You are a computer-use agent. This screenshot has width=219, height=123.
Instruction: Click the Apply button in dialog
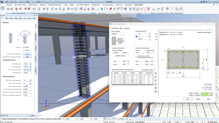208,99
